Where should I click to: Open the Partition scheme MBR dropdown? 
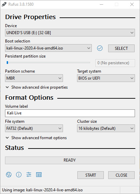(x=34, y=78)
